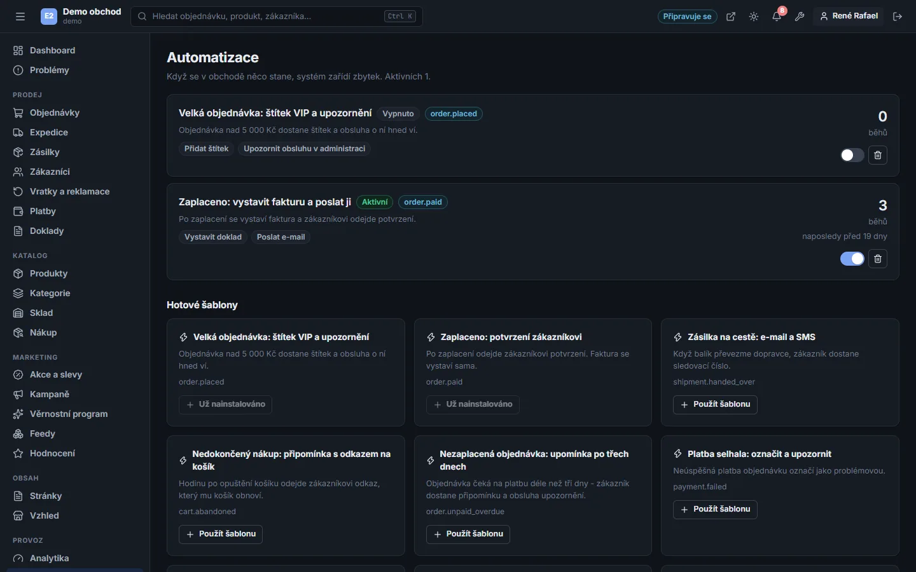Open Akce a slevy

click(75, 374)
